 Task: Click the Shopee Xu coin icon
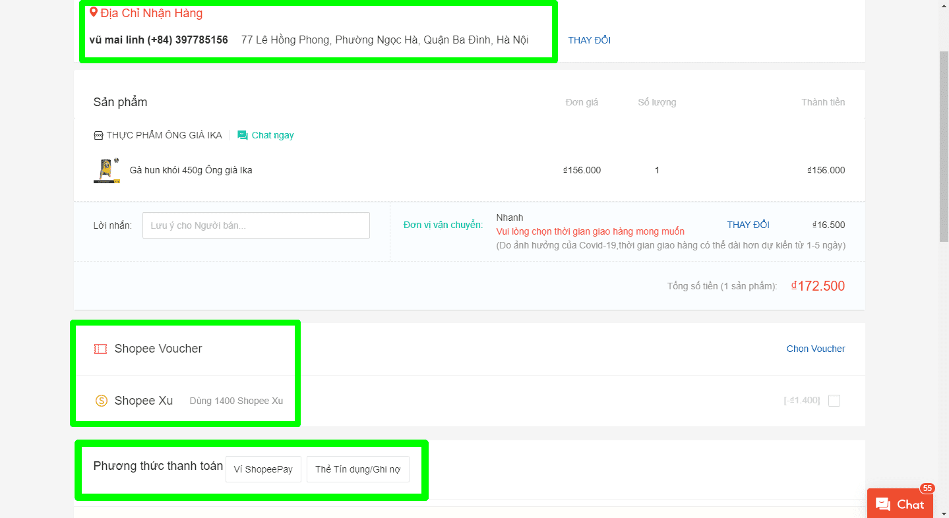(101, 401)
